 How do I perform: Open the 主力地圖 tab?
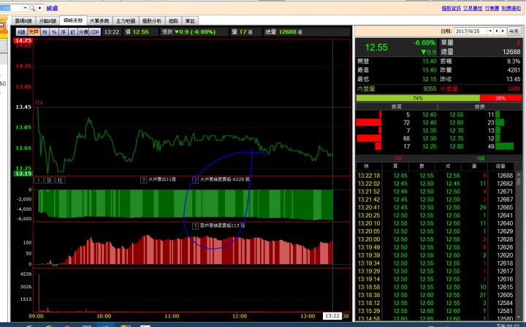coord(126,20)
